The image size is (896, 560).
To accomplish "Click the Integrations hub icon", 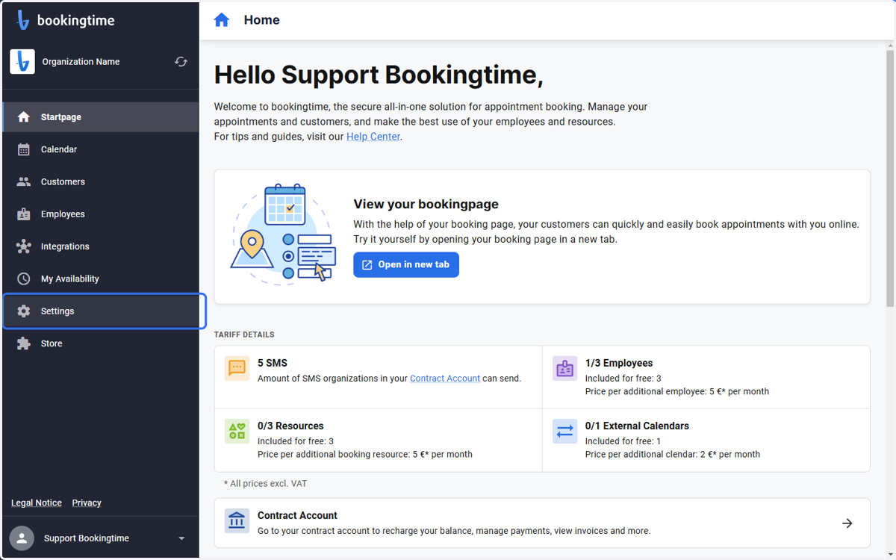I will point(24,246).
